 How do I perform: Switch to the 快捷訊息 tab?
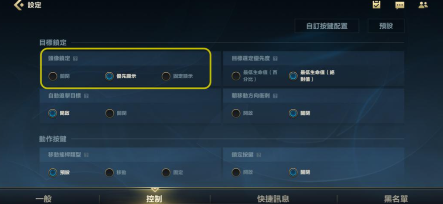click(273, 199)
